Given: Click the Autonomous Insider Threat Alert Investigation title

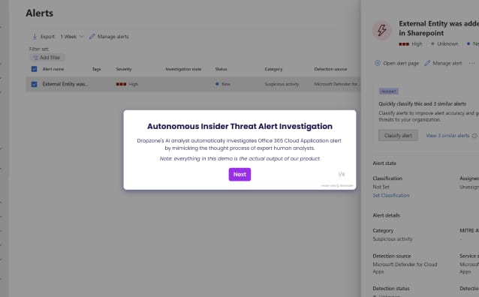Looking at the screenshot, I should click(239, 126).
